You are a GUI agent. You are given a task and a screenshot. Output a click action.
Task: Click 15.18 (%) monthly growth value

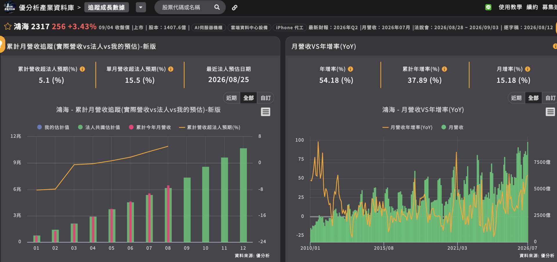pyautogui.click(x=513, y=80)
